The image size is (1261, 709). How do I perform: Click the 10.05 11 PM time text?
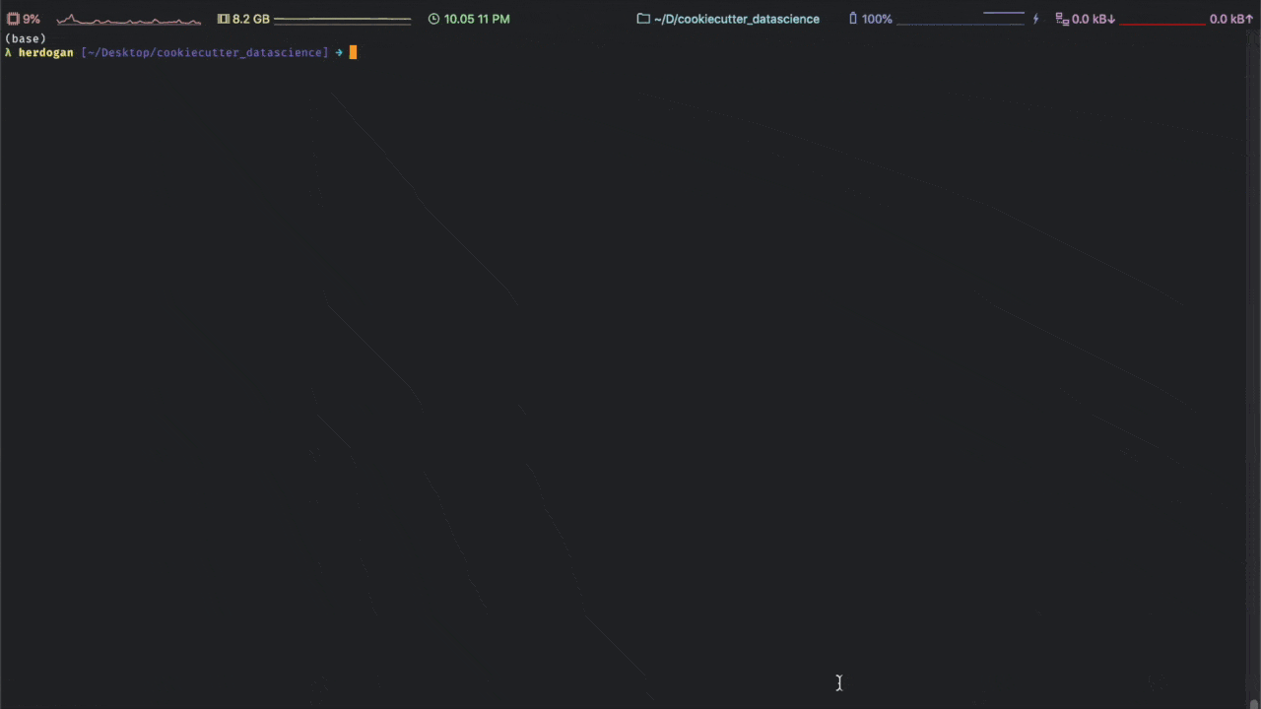pos(477,19)
